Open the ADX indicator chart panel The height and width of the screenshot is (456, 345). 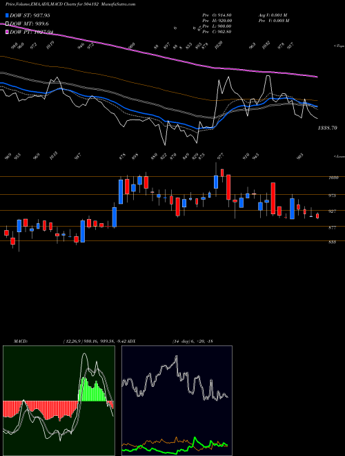pos(177,401)
